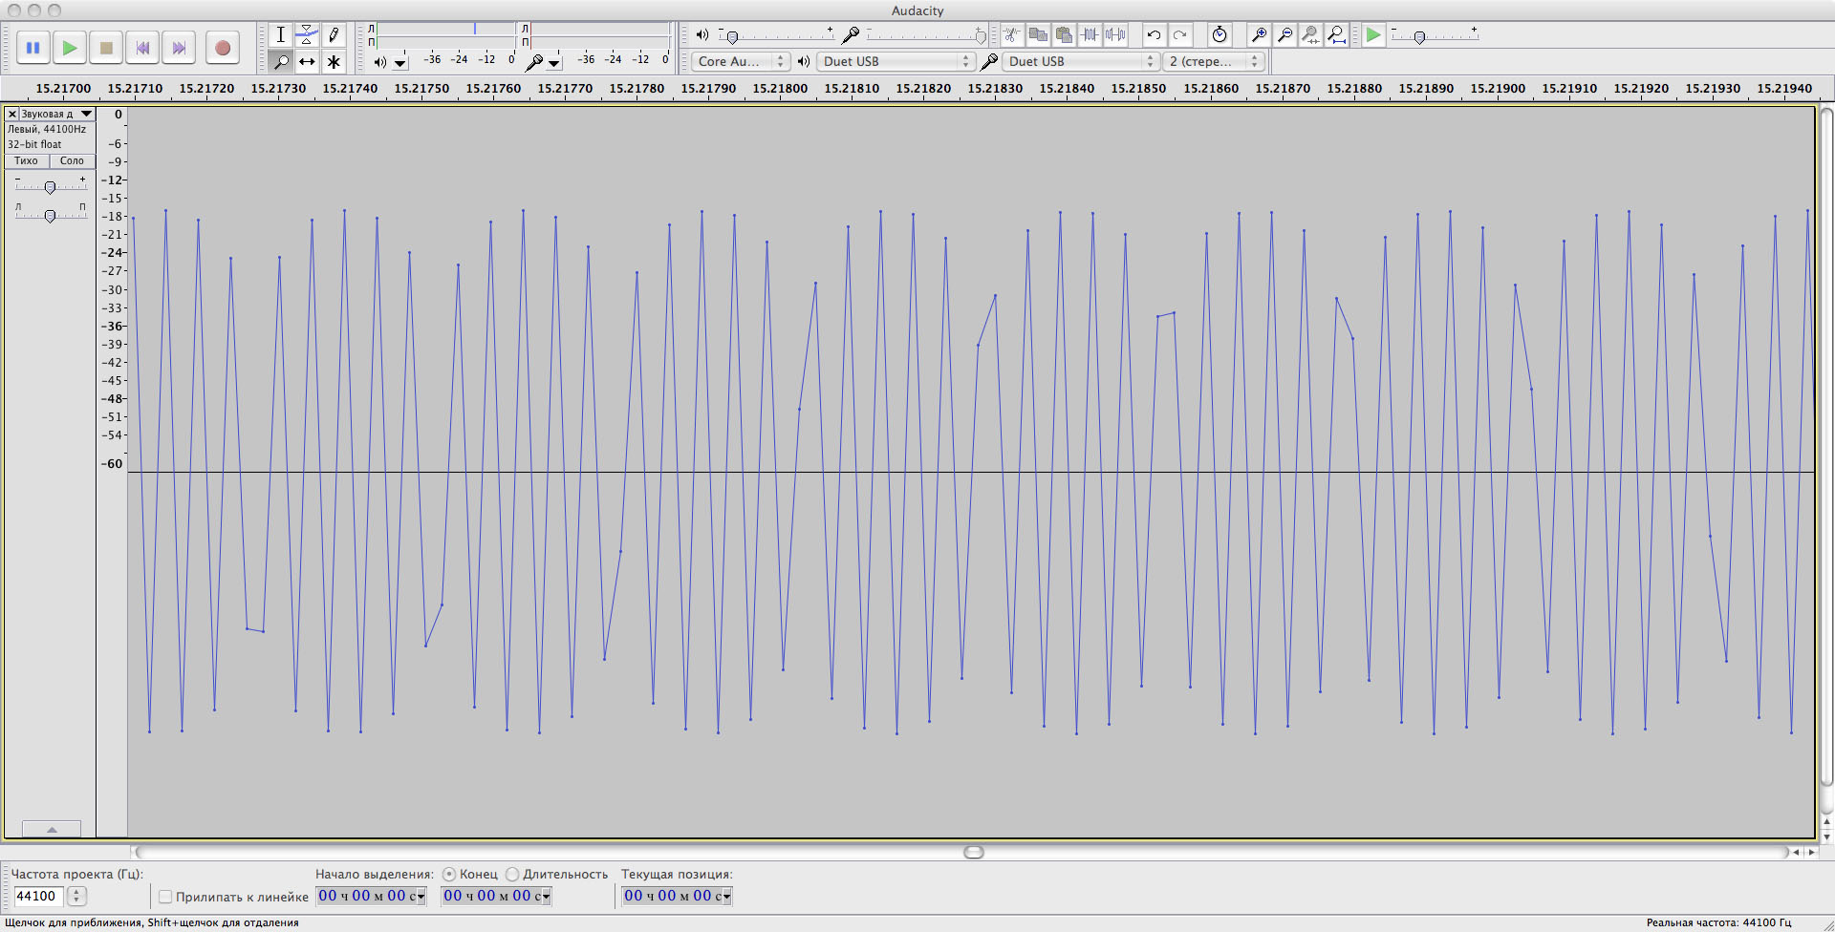Screen dimensions: 1835x932
Task: Choose the Time Shift tool
Action: pos(307,62)
